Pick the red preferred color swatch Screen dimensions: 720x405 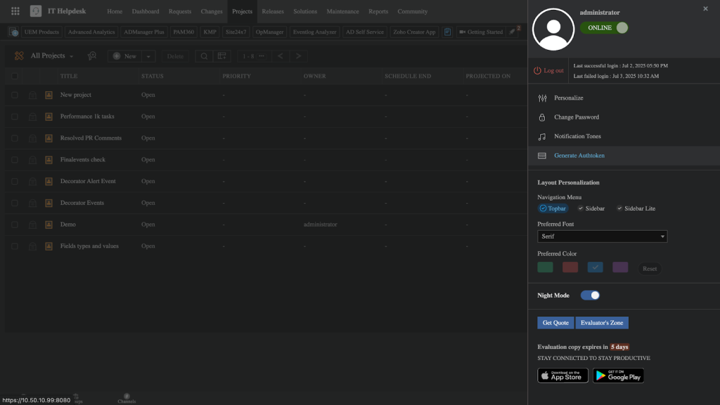tap(570, 267)
